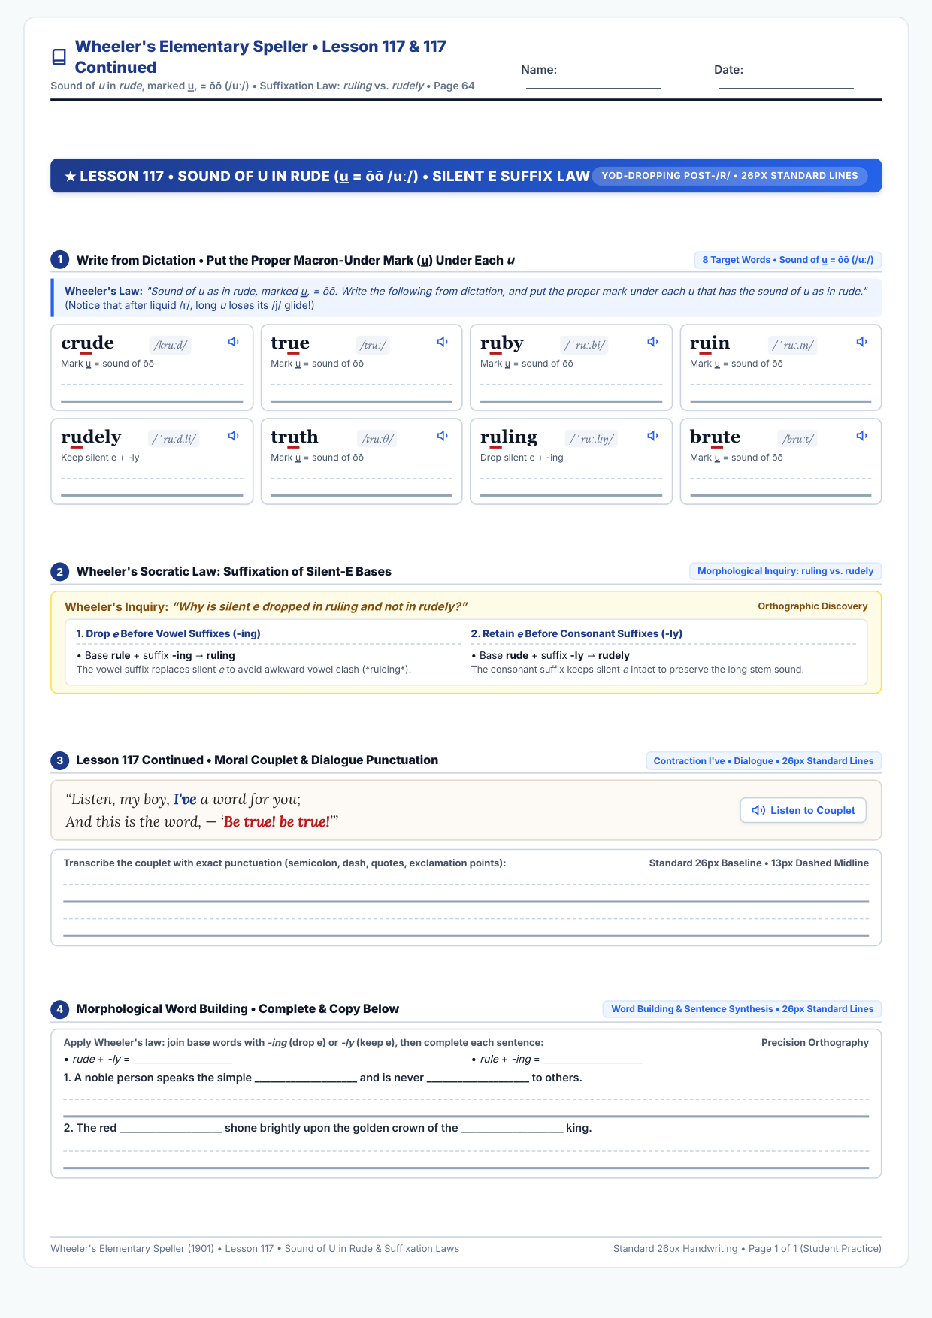Click the word 'ruby' heading

502,343
